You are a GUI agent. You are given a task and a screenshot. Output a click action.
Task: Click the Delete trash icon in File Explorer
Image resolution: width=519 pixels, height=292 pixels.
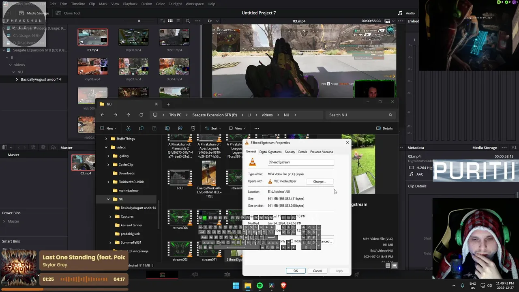click(x=193, y=128)
